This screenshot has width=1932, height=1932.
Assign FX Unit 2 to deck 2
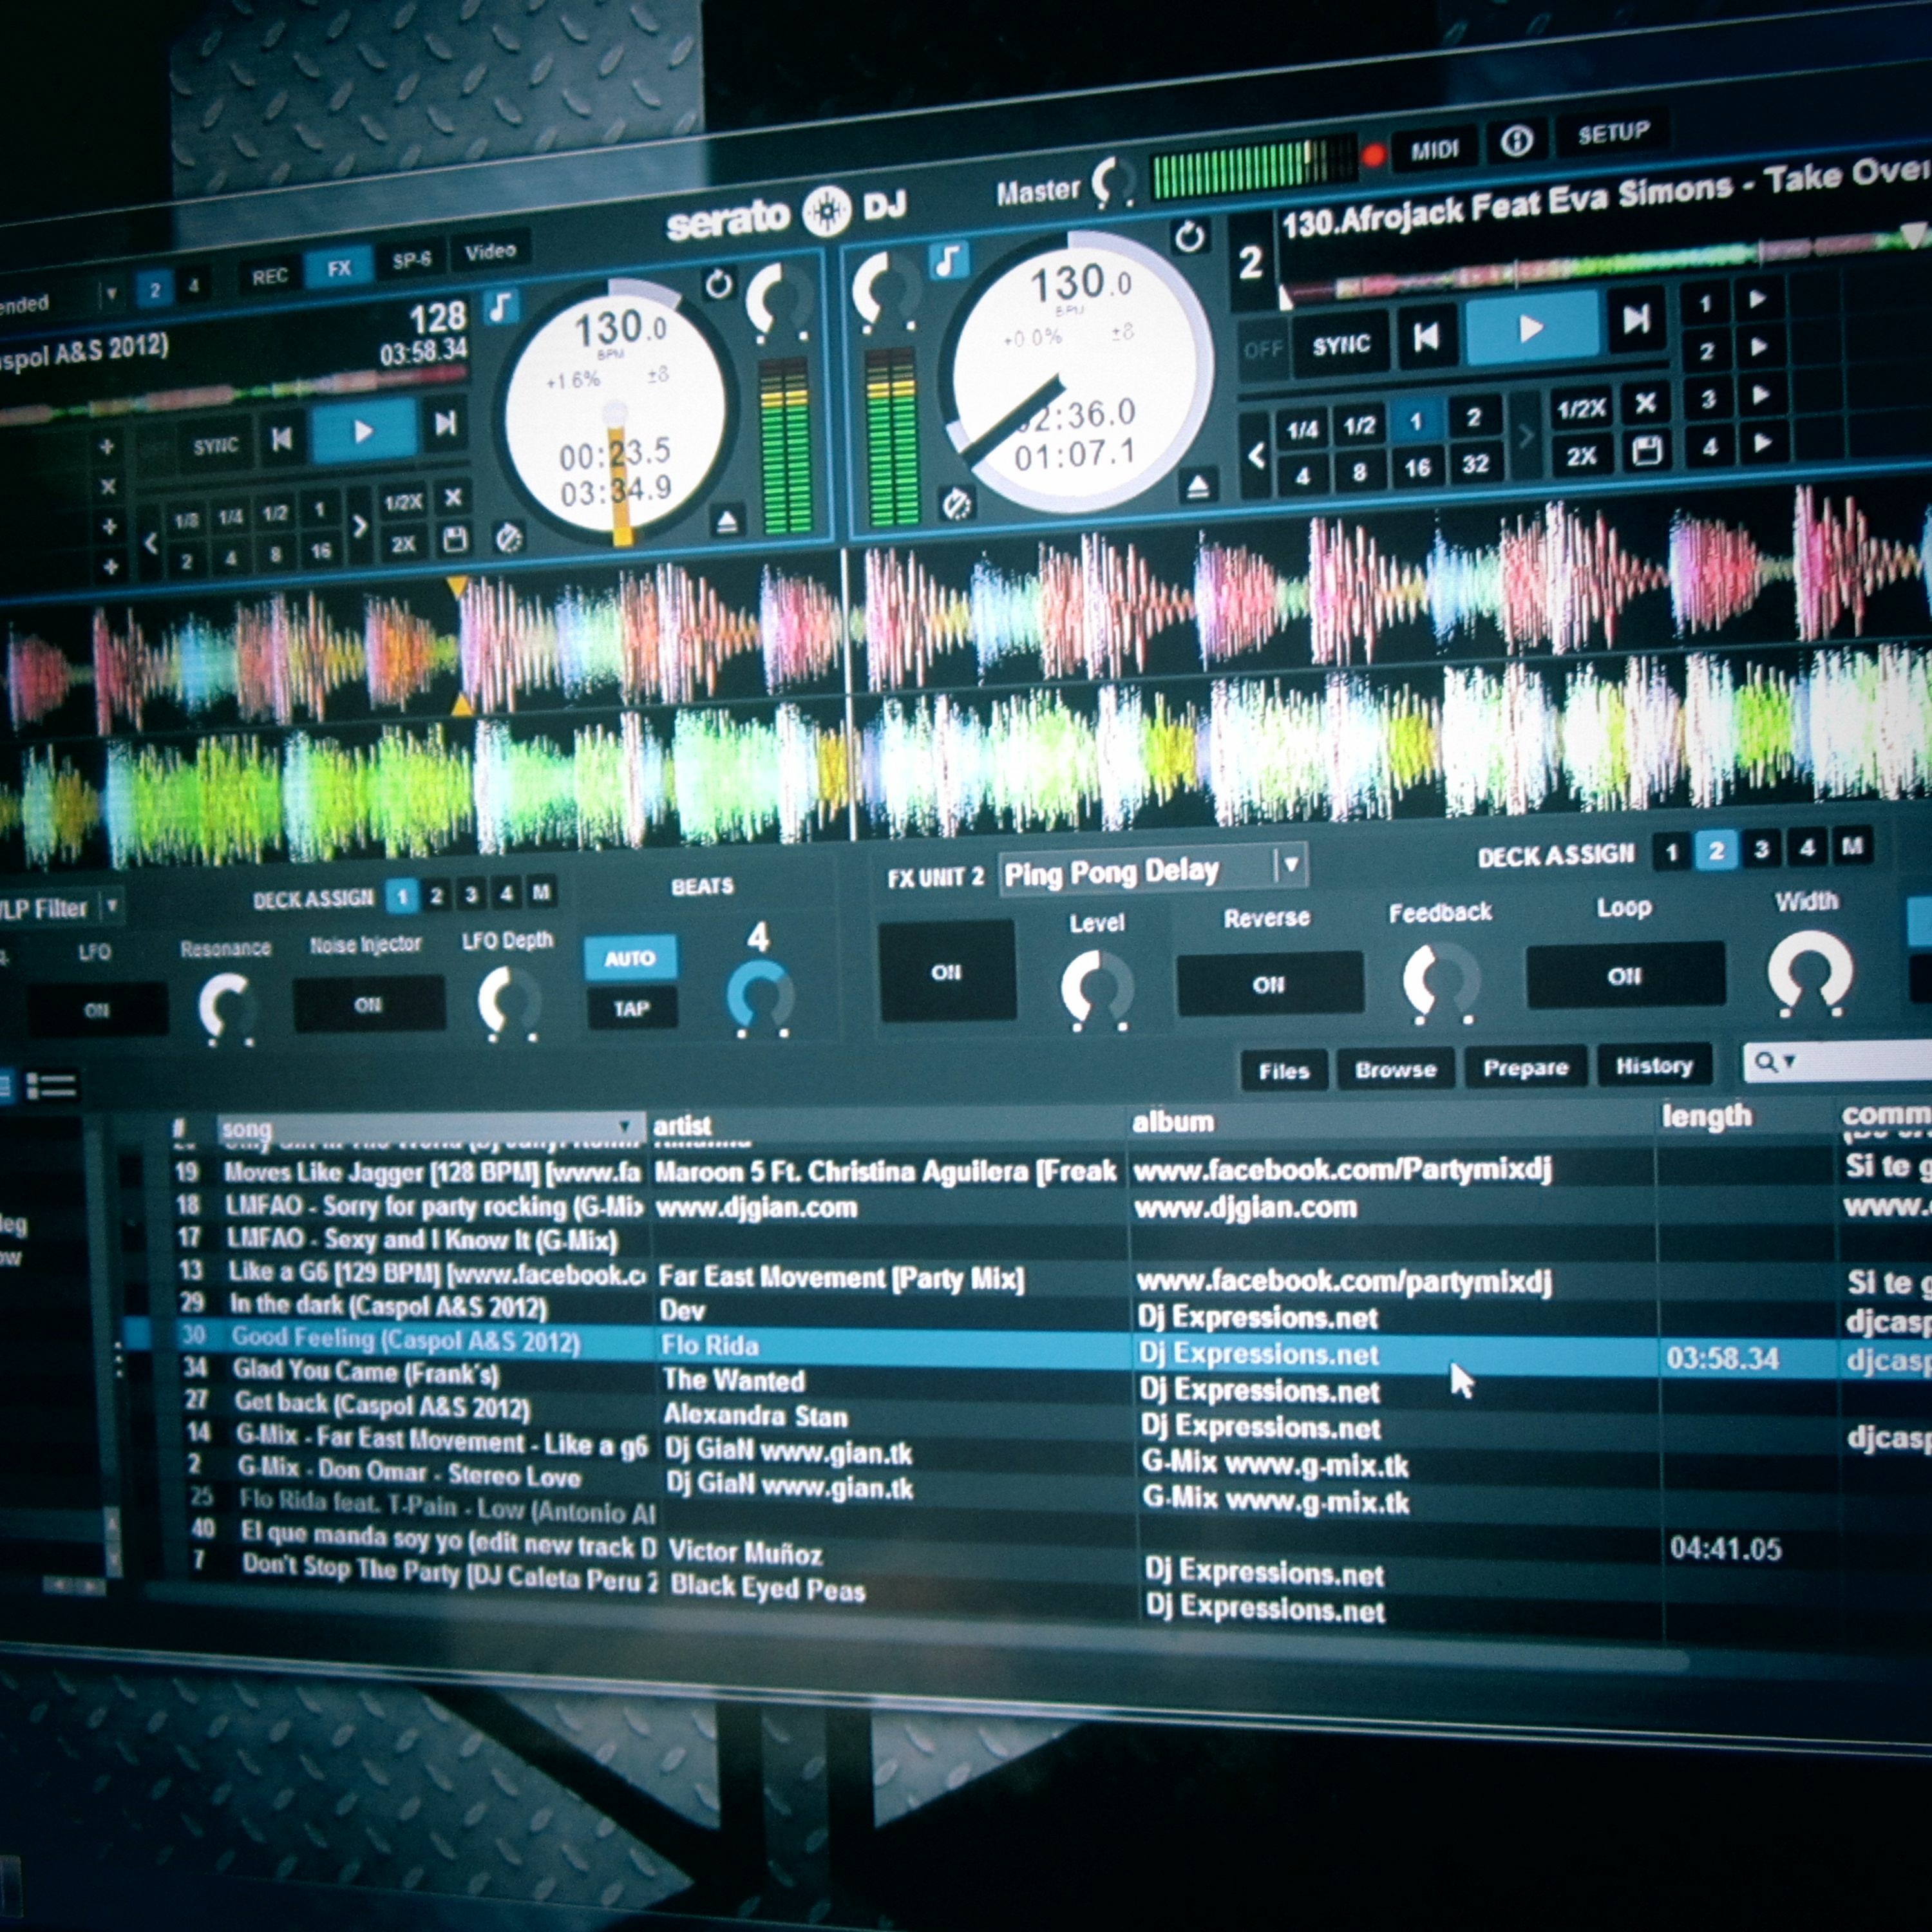(1716, 851)
